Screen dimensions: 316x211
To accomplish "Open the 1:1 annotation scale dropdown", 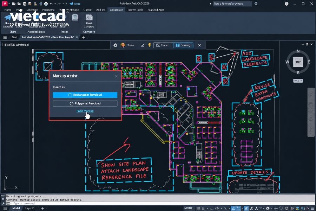I will [262, 208].
